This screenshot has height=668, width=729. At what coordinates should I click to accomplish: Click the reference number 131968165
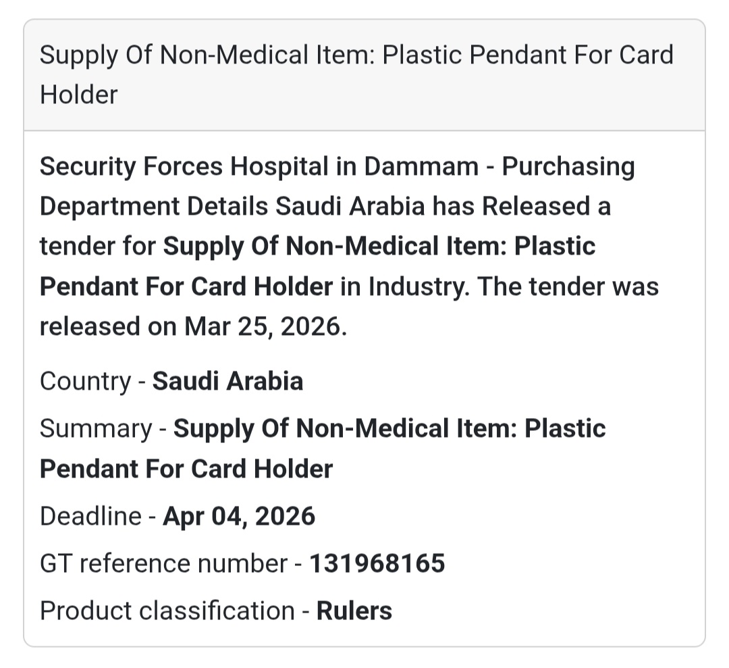click(377, 563)
